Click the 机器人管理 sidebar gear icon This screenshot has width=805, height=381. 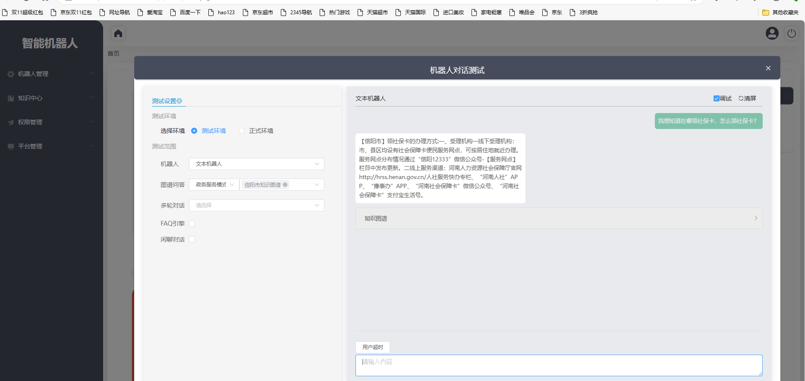click(x=11, y=74)
